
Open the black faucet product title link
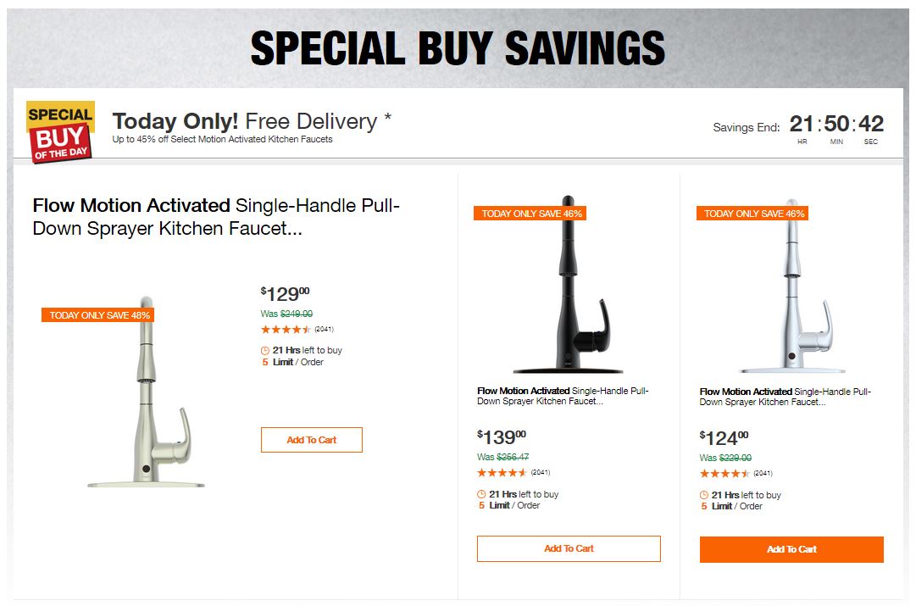(x=563, y=396)
